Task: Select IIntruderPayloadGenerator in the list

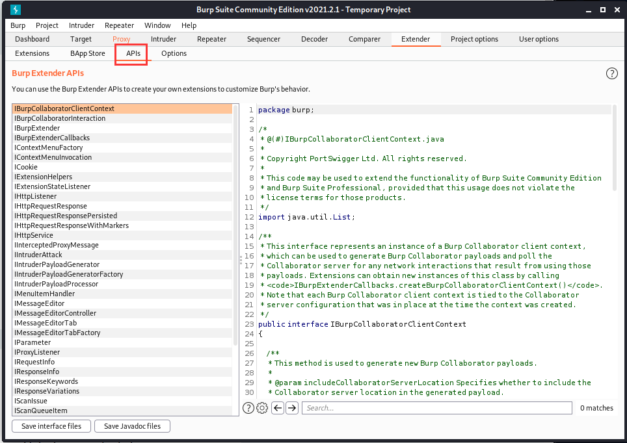Action: pyautogui.click(x=122, y=265)
